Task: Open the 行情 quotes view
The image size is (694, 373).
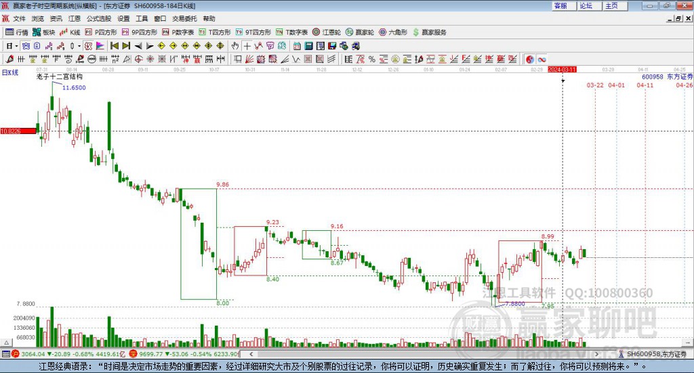Action: tap(17, 32)
